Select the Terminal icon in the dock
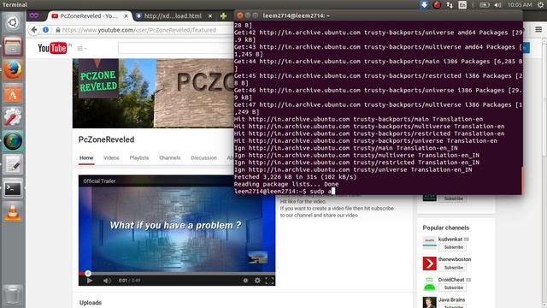 coord(13,188)
